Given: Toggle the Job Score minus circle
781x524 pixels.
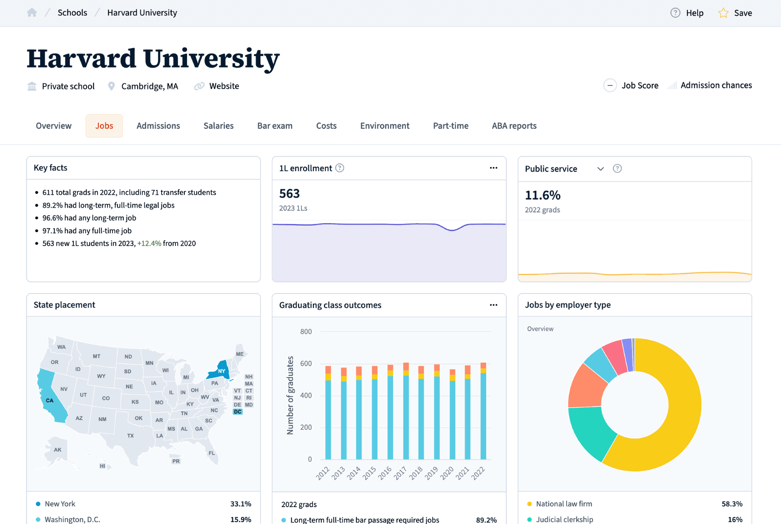Looking at the screenshot, I should pyautogui.click(x=610, y=85).
